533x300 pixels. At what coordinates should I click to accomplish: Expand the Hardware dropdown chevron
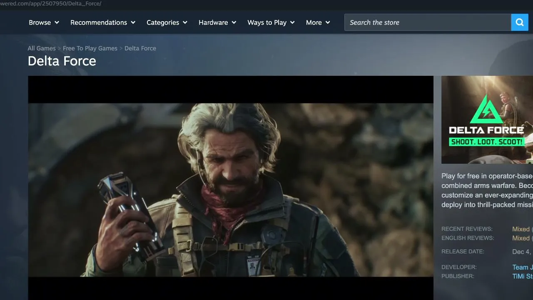pos(234,22)
